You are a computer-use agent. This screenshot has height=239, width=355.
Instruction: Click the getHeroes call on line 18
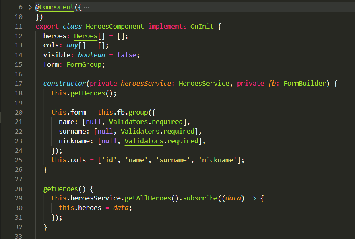point(88,93)
